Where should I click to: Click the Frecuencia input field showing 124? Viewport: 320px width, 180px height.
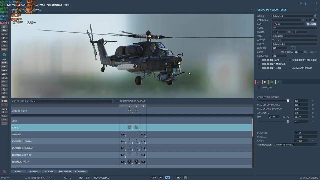[298, 52]
